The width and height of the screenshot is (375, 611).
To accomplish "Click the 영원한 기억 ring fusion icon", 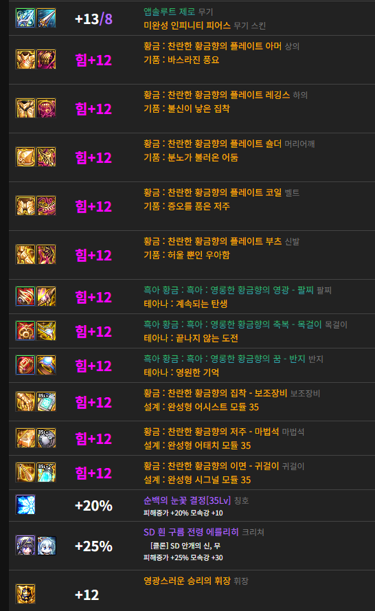I will [46, 365].
